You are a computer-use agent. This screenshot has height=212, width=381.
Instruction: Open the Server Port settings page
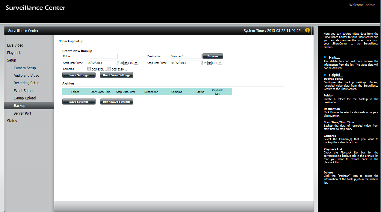[x=22, y=113]
